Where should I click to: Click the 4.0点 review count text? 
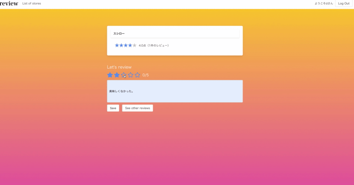154,45
